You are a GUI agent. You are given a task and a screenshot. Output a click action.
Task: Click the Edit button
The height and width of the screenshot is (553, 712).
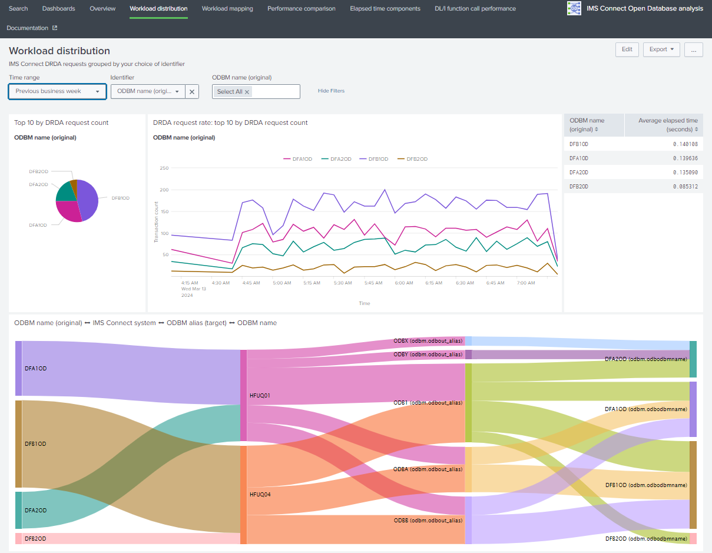(627, 49)
